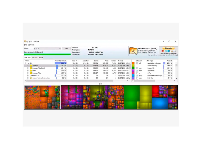Click the .sys file type icon
The width and height of the screenshot is (203, 150).
(137, 68)
